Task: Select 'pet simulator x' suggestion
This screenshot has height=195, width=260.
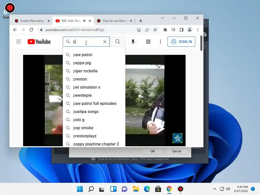Action: click(94, 87)
